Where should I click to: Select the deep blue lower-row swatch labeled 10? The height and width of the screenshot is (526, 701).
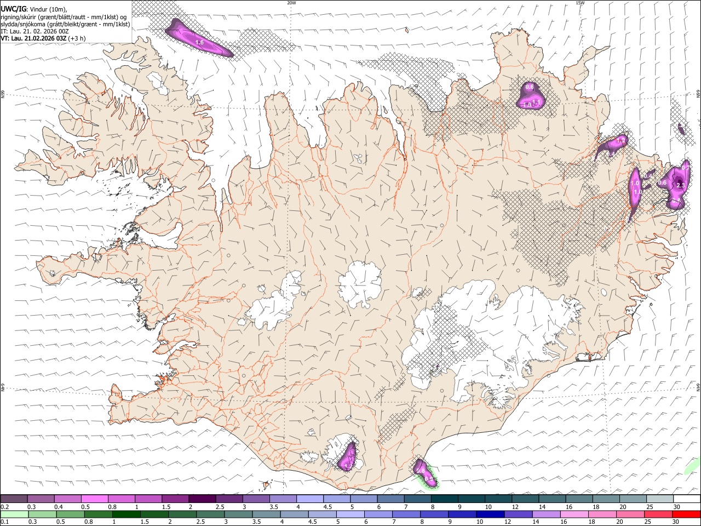coord(490,514)
